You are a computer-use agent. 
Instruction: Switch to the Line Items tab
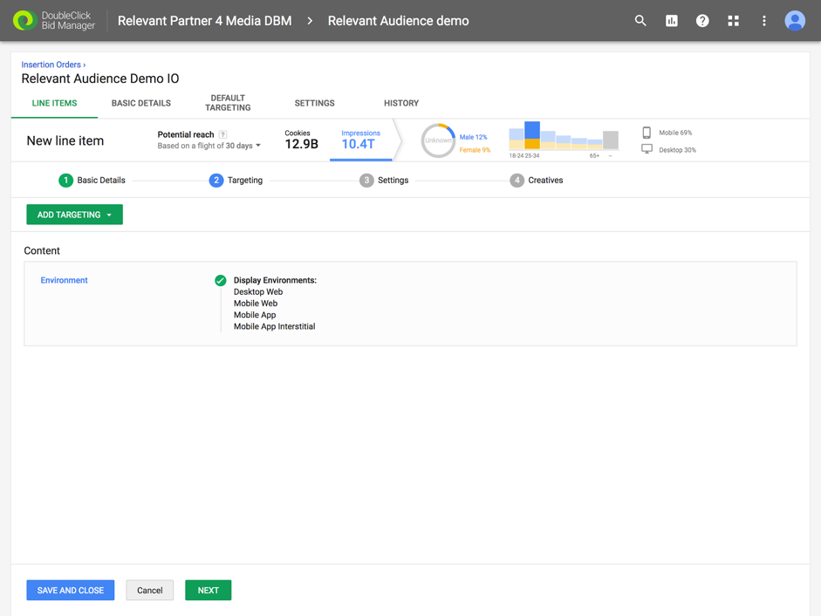[x=54, y=103]
